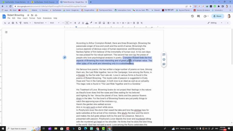The image size is (233, 131).
Task: Open Google account profile picture
Action: tap(229, 16)
